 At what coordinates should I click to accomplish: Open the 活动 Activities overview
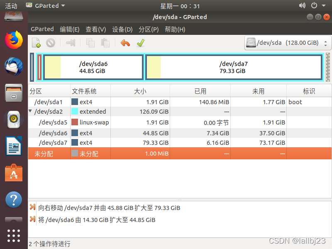pos(11,6)
